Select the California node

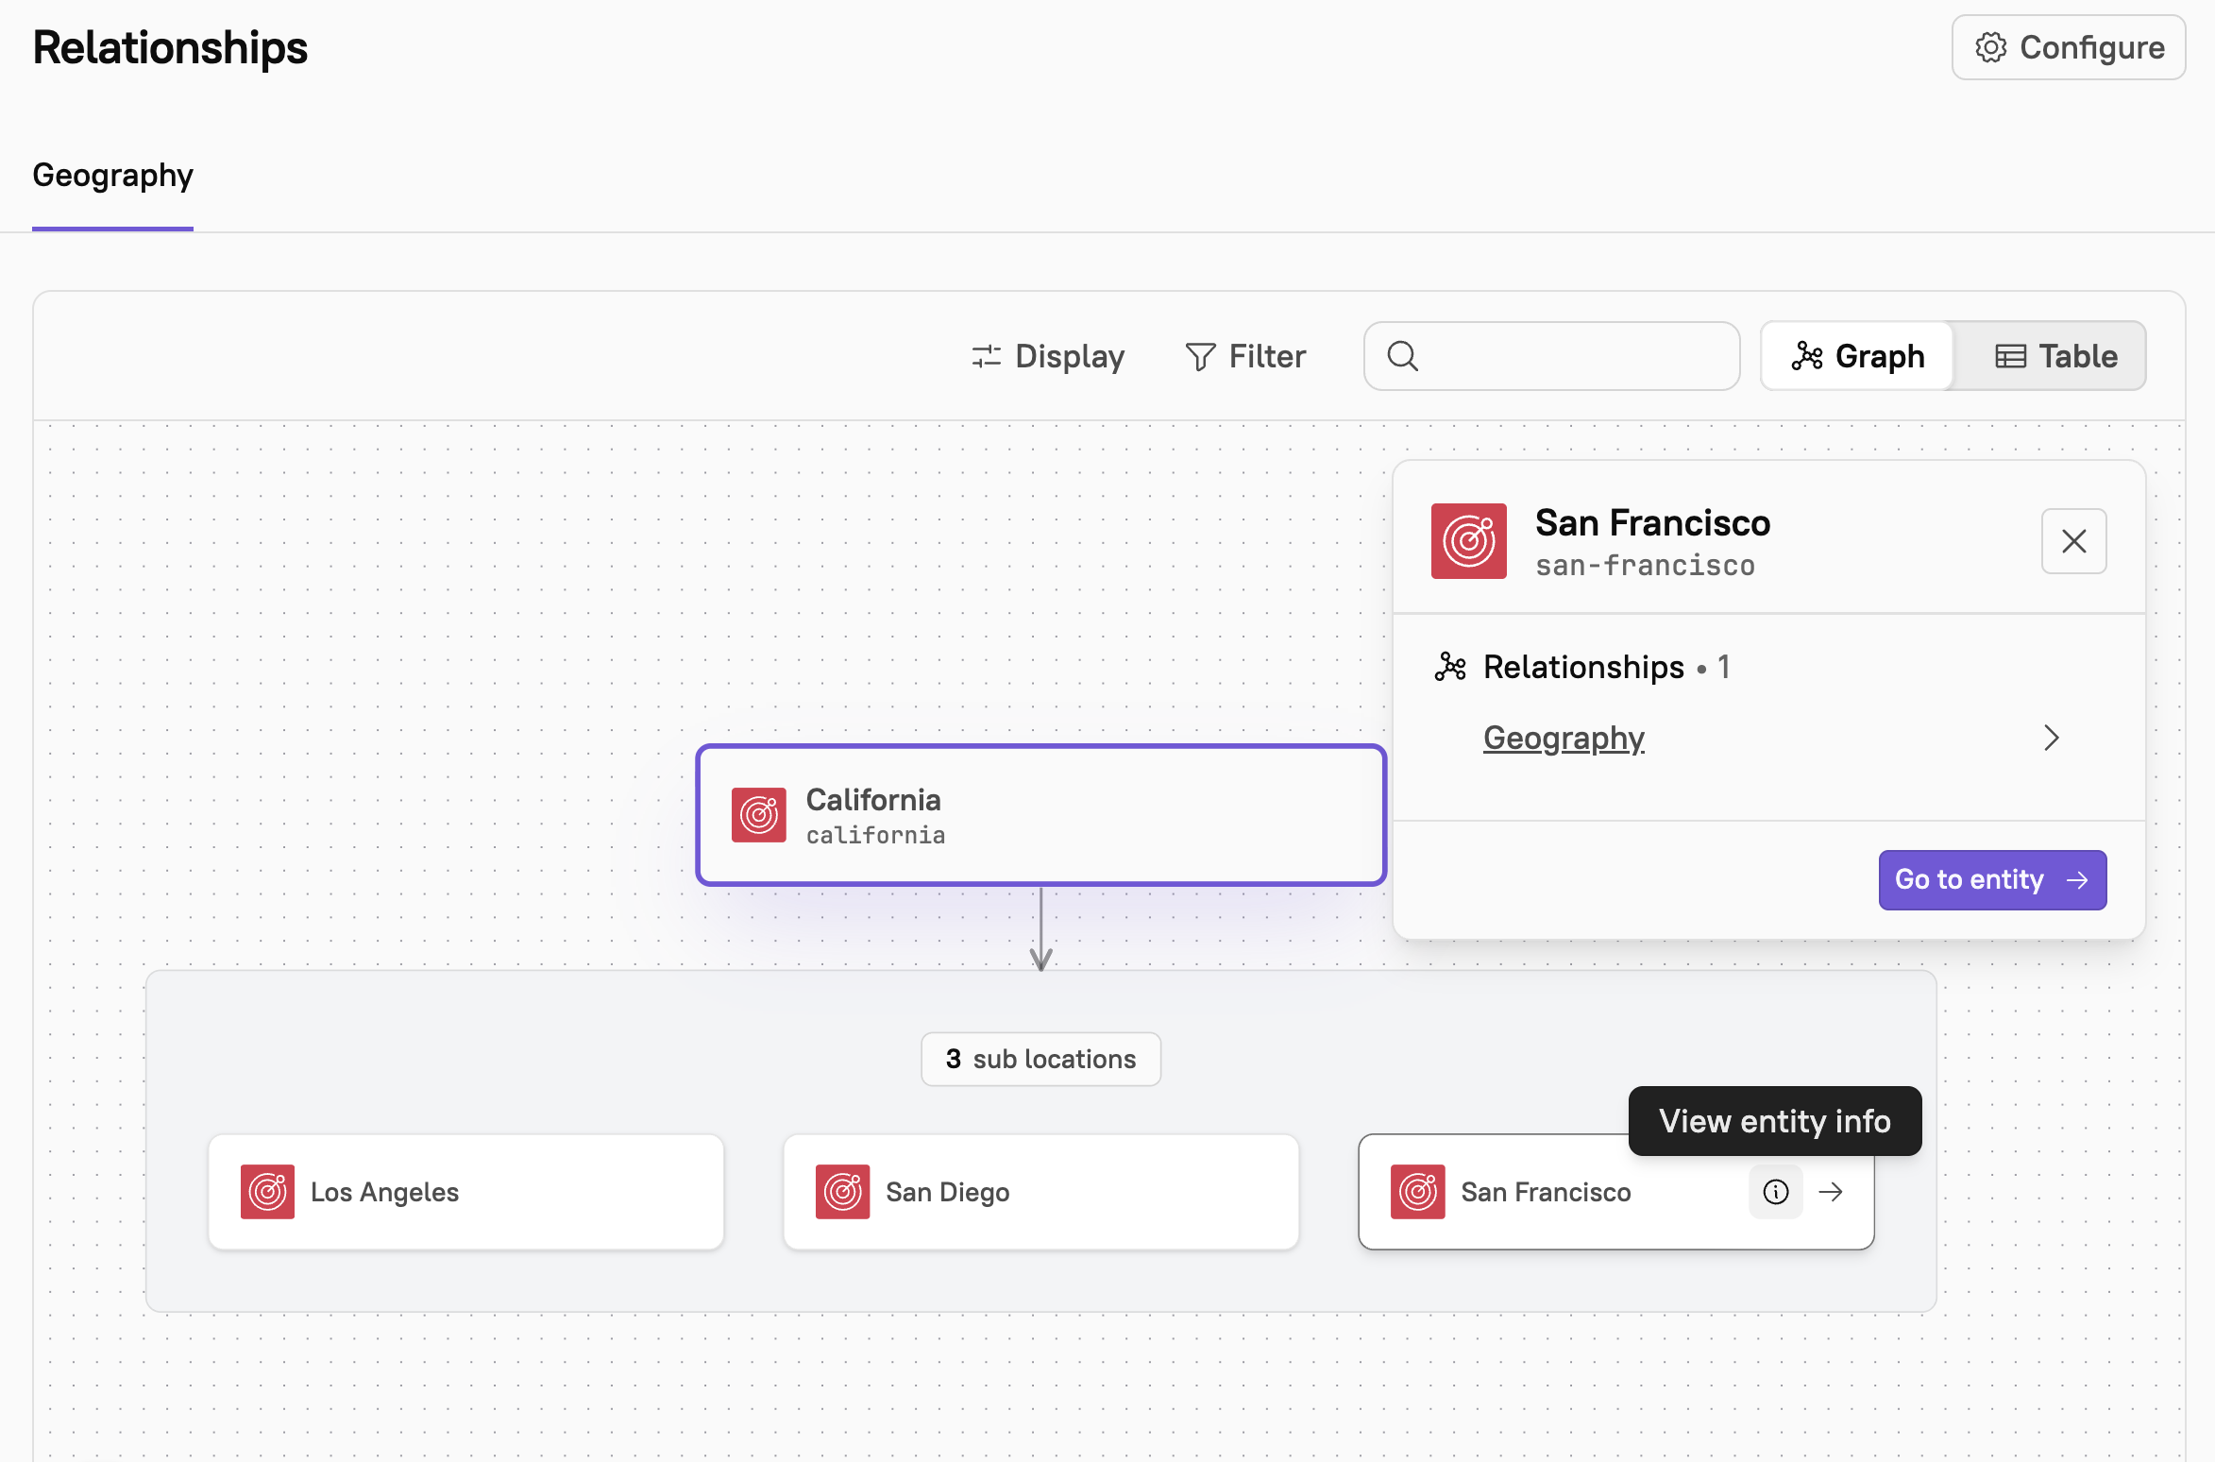coord(1040,815)
